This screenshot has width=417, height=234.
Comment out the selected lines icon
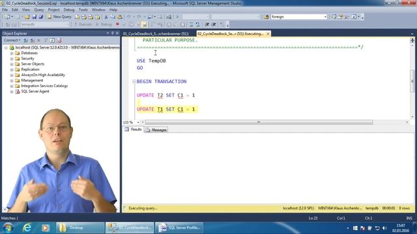(191, 25)
